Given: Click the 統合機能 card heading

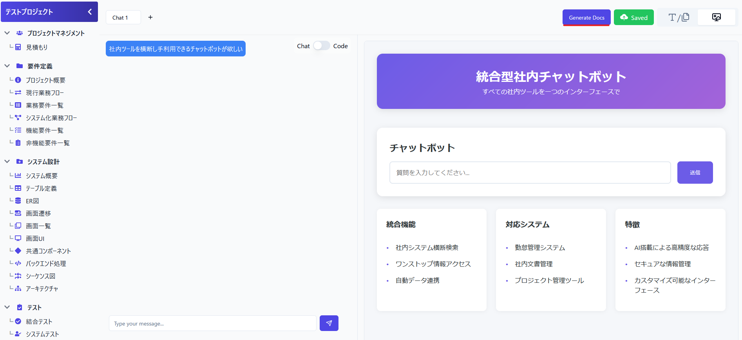Looking at the screenshot, I should click(401, 224).
